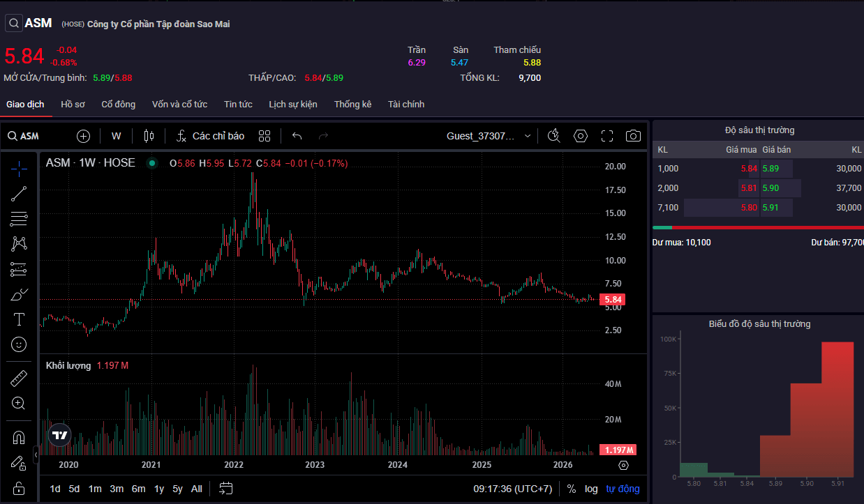Set chart range to 1d
Viewport: 864px width, 504px height.
pos(55,489)
